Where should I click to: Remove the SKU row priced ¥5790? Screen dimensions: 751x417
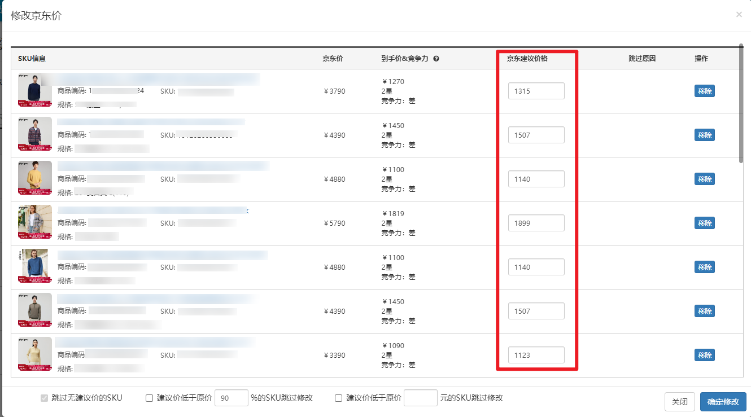pos(704,223)
